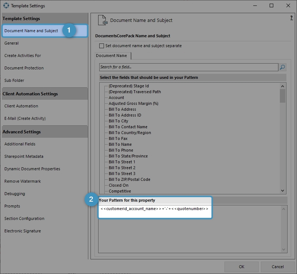Image resolution: width=297 pixels, height=274 pixels.
Task: Open the help question mark icon
Action: 291,18
